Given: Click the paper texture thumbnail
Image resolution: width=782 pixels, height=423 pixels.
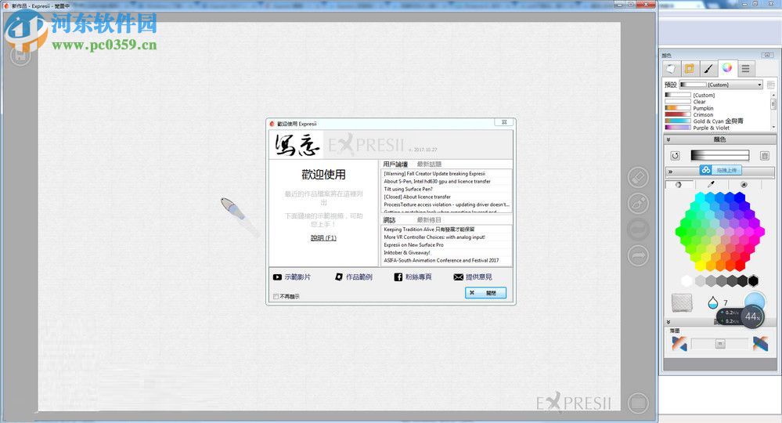Looking at the screenshot, I should (x=682, y=303).
